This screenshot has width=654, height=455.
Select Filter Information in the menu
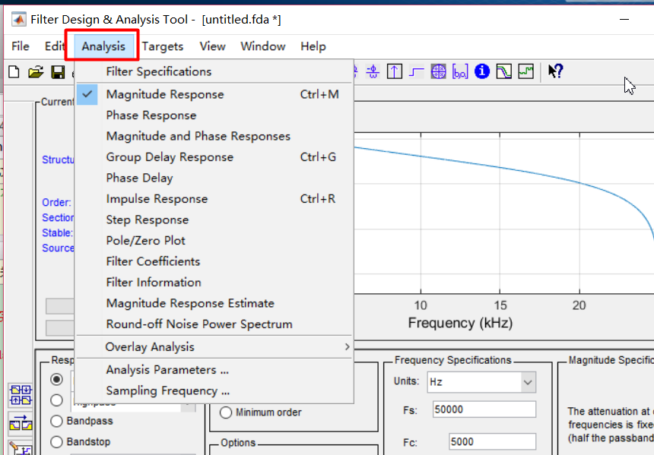click(214, 282)
